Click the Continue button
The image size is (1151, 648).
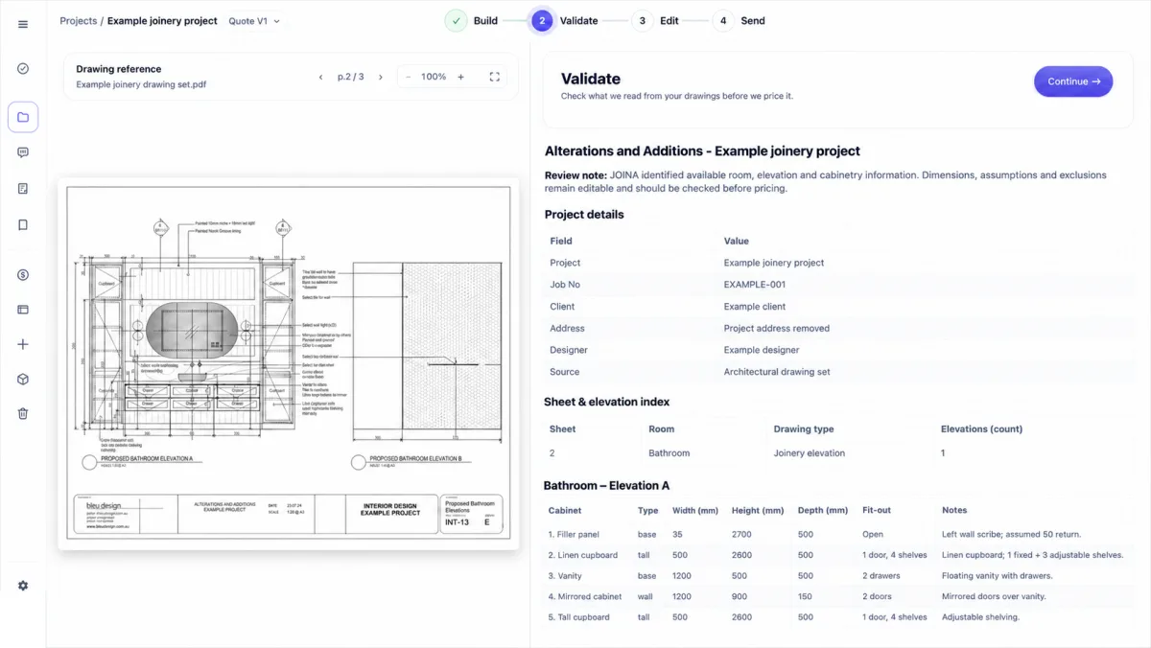(1073, 81)
